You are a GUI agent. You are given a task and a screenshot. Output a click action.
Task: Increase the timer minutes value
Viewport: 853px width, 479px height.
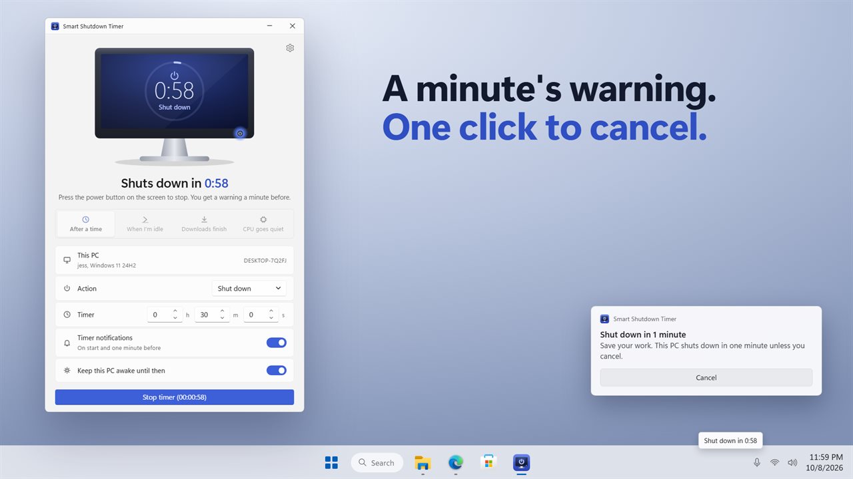point(223,311)
